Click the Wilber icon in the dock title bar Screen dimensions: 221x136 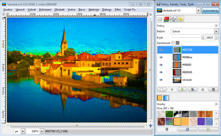coord(158,4)
